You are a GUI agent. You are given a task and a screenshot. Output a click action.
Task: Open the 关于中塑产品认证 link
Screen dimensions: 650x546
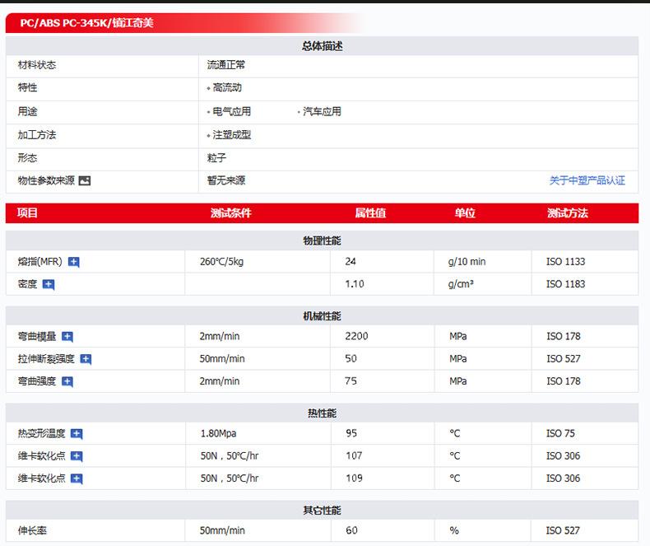[587, 180]
